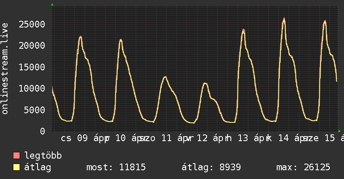The height and width of the screenshot is (179, 344).
Task: Click the y-axis label 25000
Action: click(x=32, y=24)
